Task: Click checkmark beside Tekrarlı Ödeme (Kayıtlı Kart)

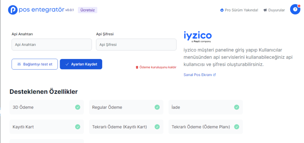Action: click(x=157, y=127)
